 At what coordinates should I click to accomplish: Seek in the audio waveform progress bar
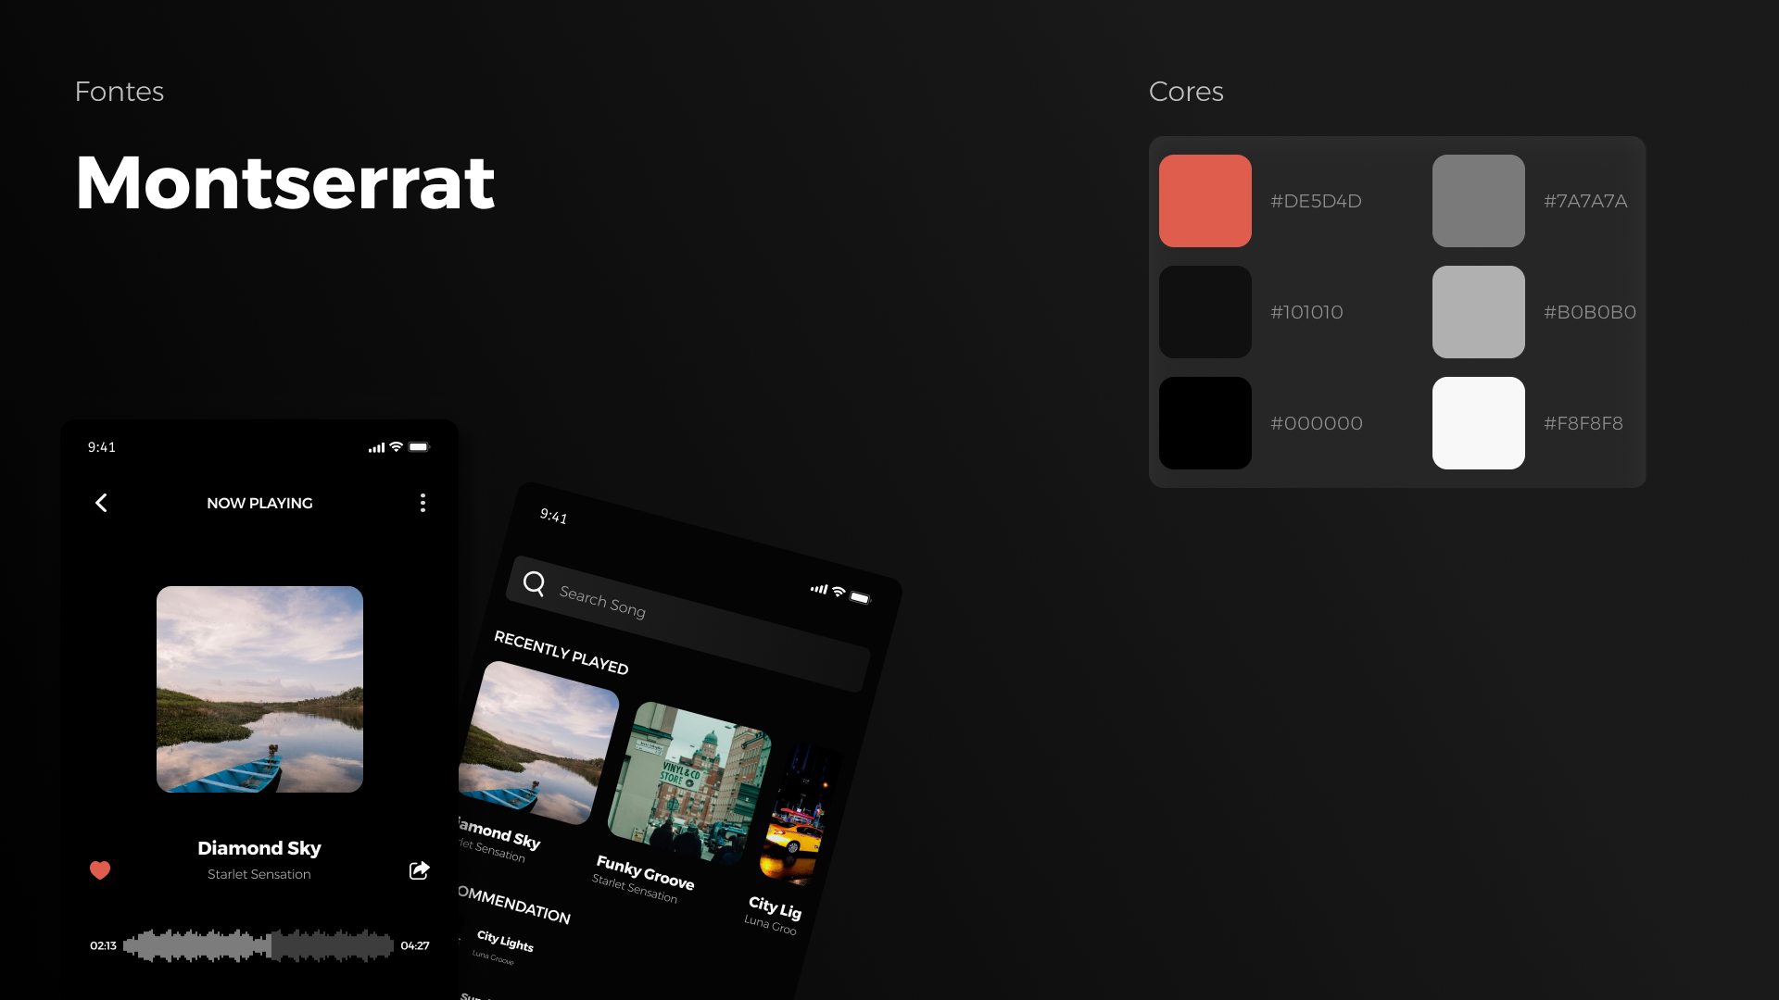259,945
